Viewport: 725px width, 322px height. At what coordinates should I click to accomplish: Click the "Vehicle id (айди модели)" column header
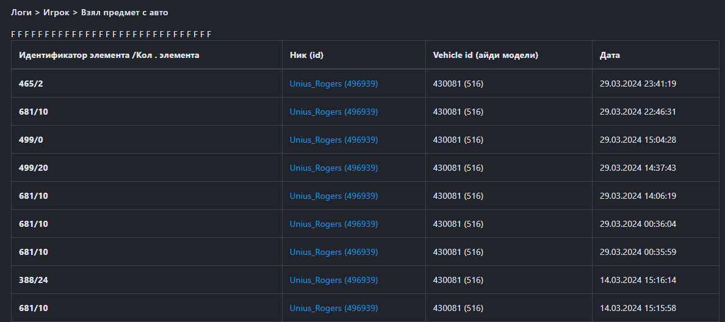(x=485, y=55)
